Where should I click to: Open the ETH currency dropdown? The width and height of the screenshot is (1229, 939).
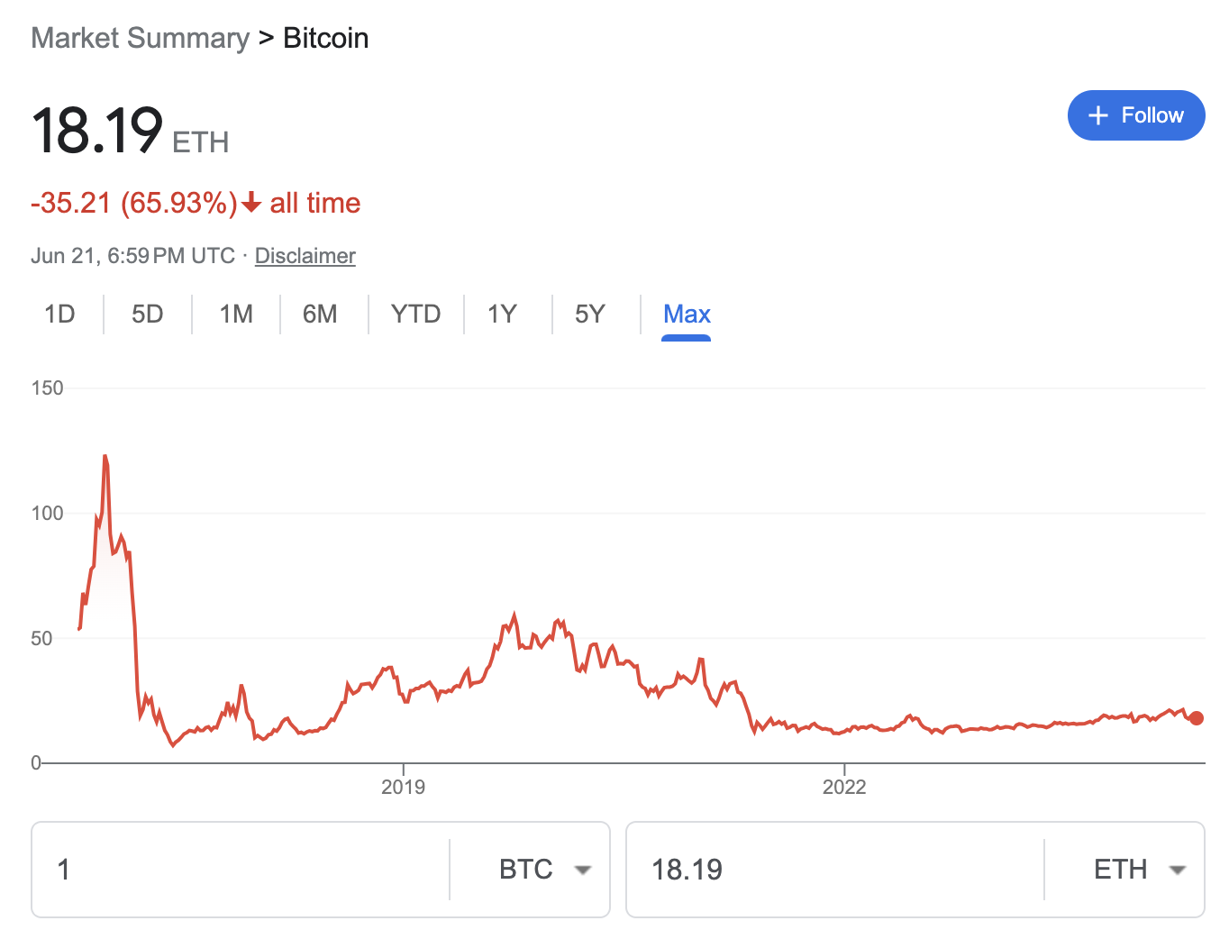(x=1138, y=870)
